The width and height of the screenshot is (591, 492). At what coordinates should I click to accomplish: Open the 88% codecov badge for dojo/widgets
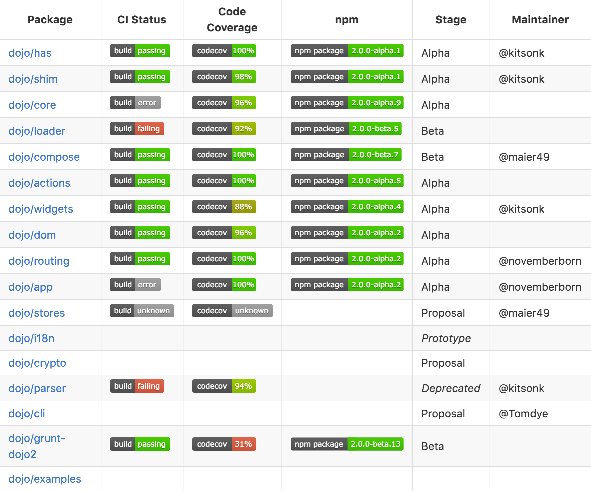tap(224, 207)
